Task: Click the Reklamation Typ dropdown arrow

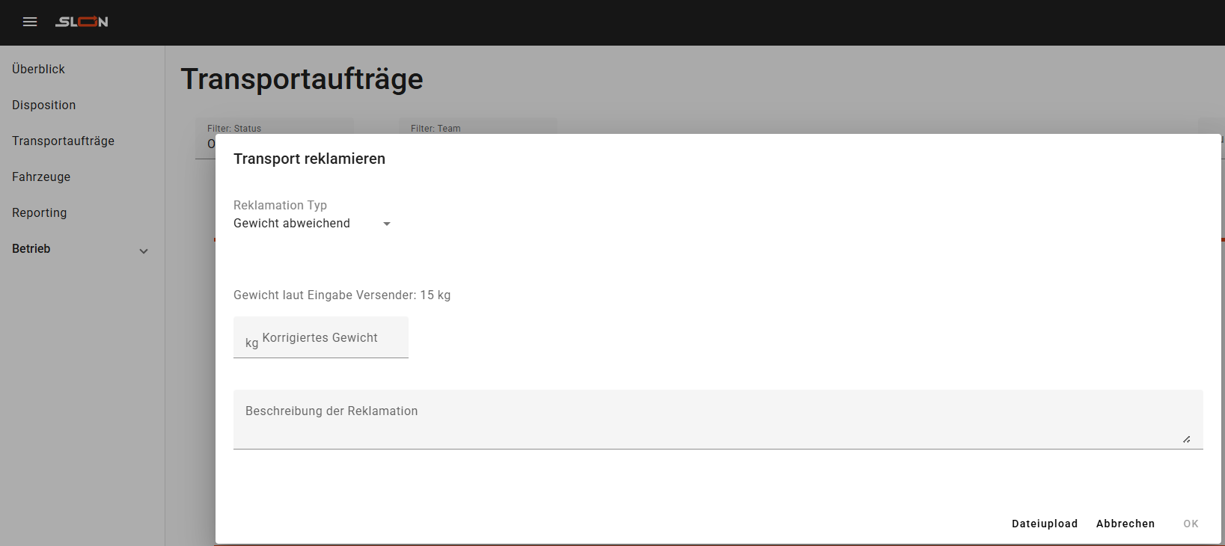Action: 387,224
